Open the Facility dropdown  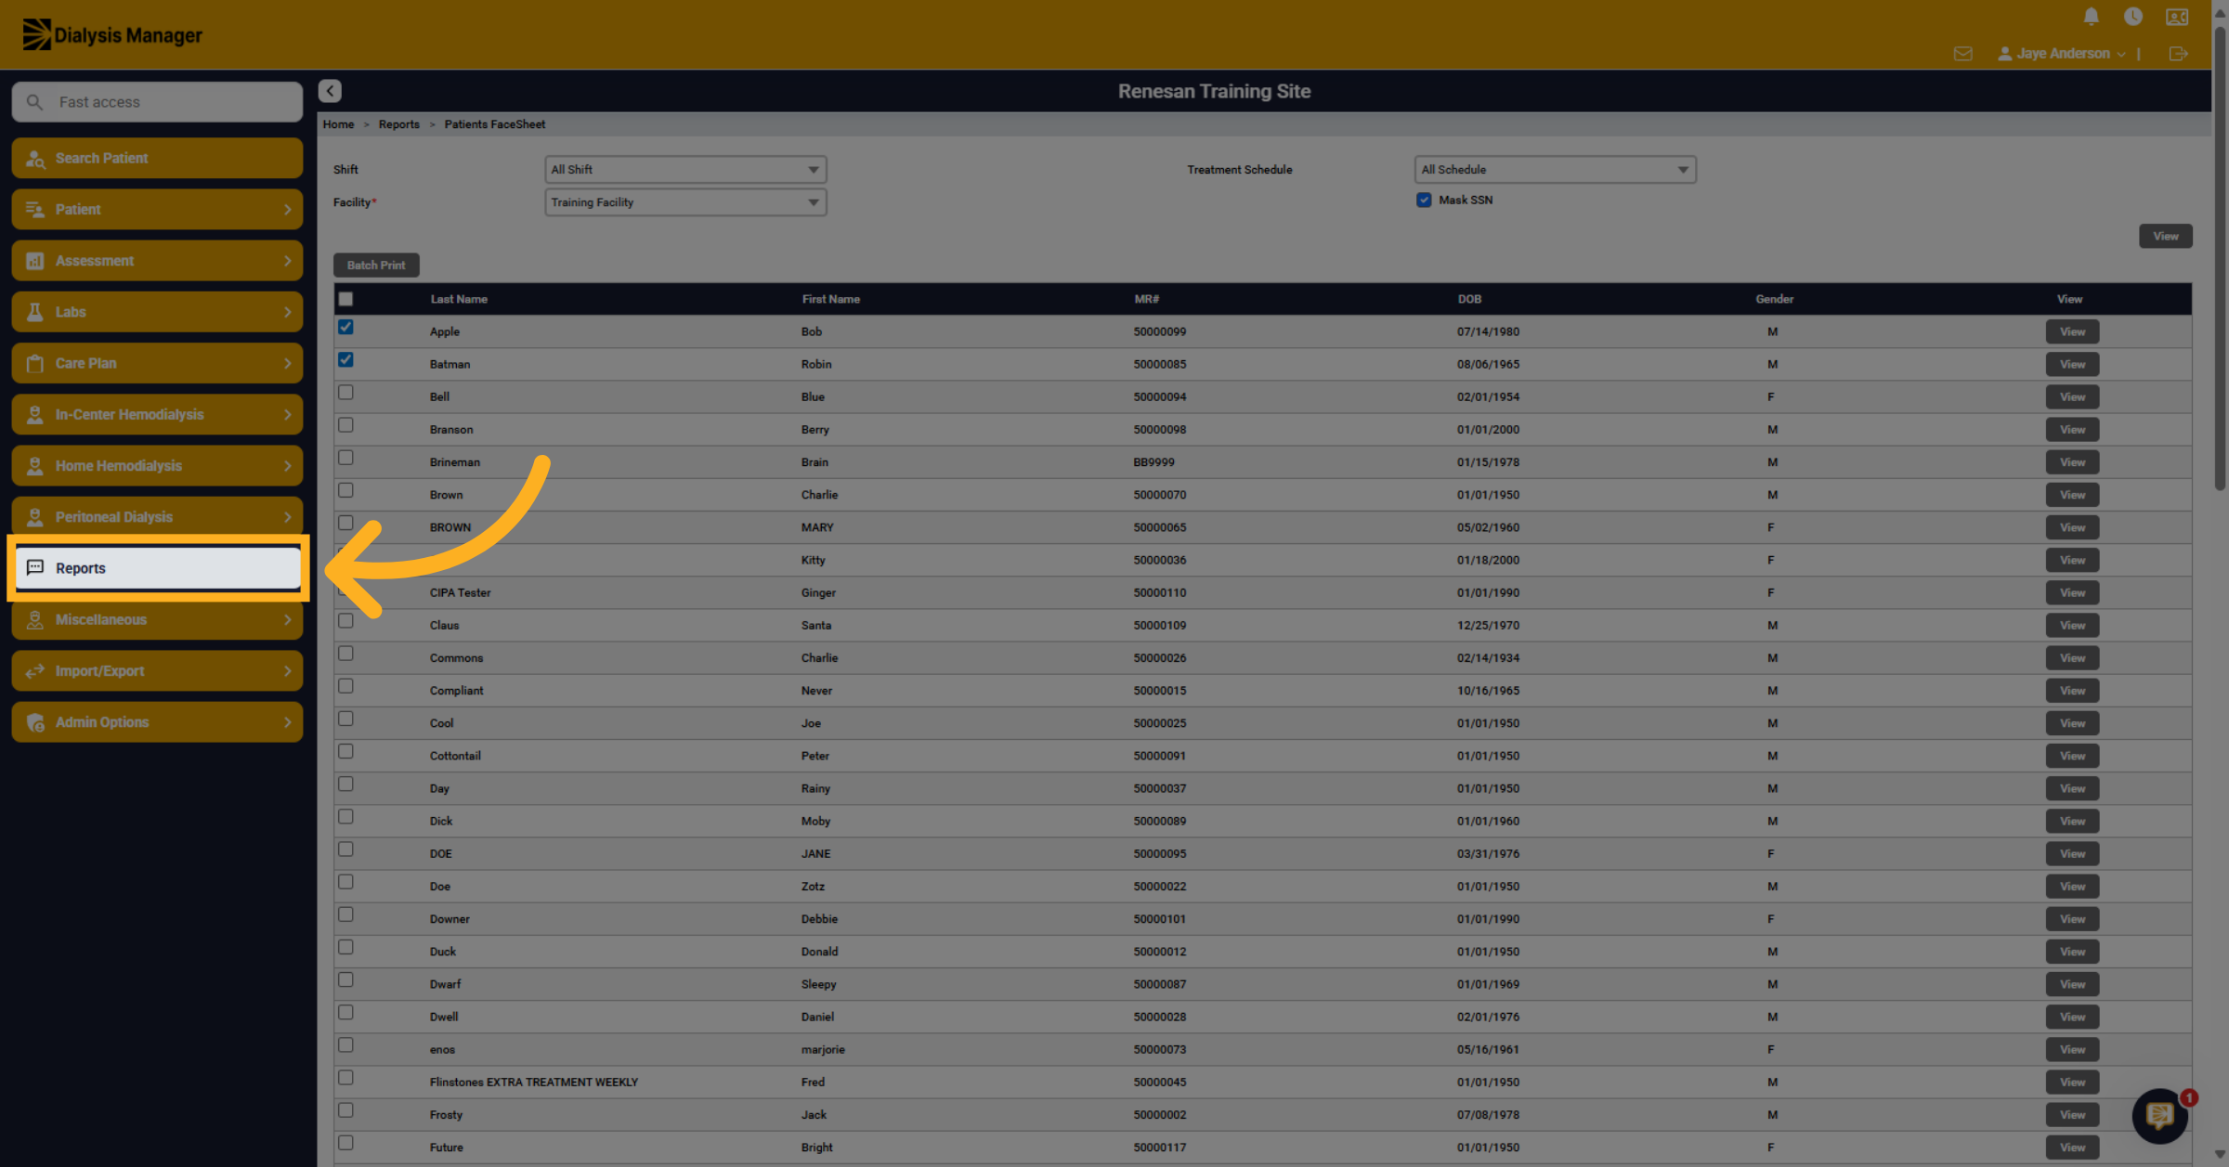[684, 202]
